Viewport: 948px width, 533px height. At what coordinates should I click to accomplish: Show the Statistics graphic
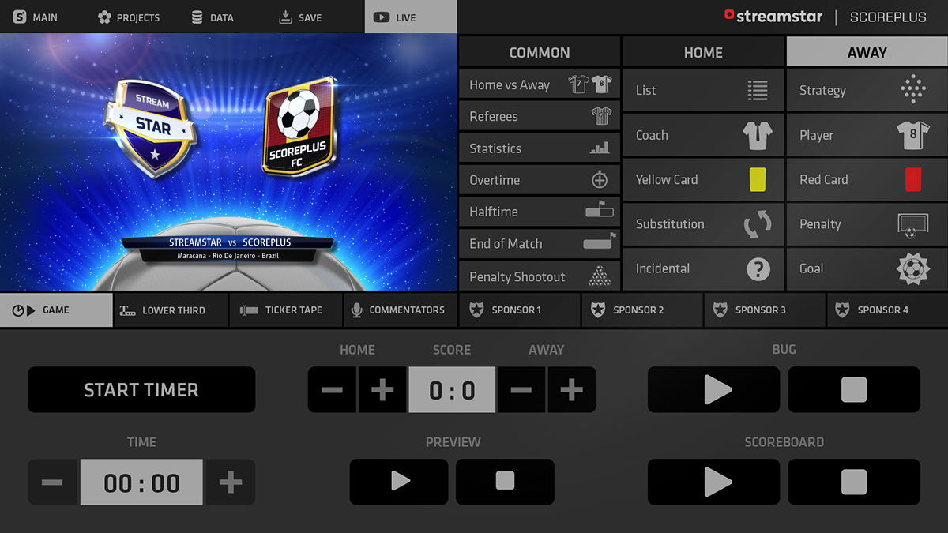(539, 148)
